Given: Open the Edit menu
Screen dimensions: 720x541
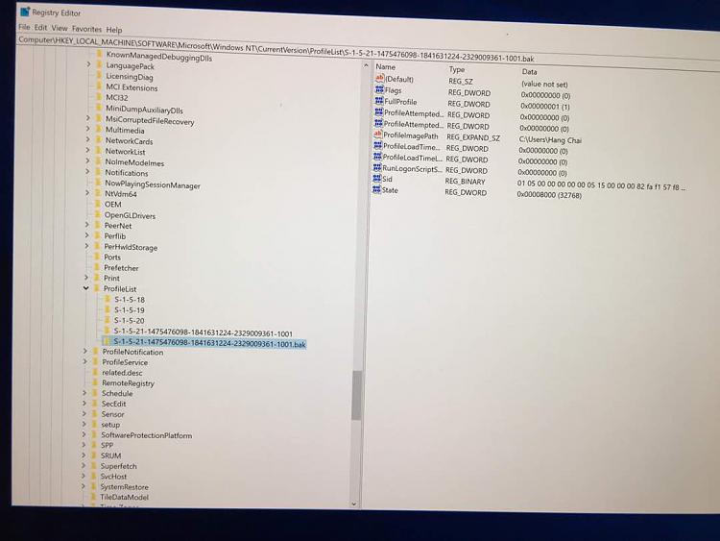Looking at the screenshot, I should coord(40,28).
